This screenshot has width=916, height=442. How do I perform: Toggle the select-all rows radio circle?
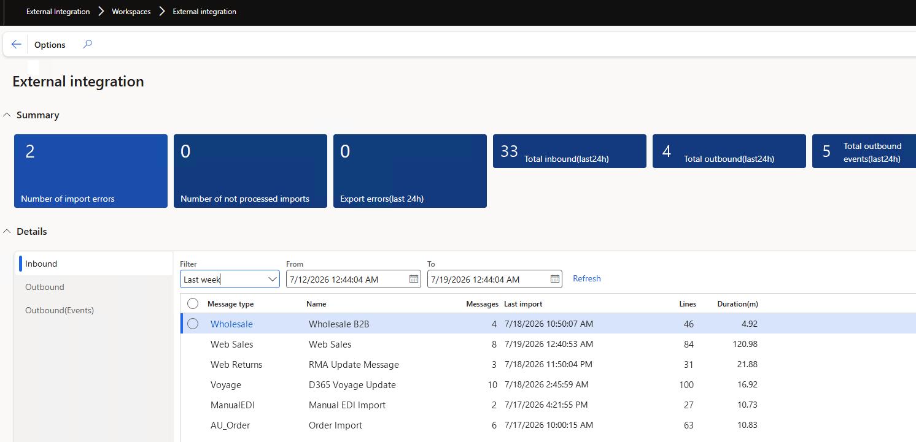pyautogui.click(x=193, y=303)
